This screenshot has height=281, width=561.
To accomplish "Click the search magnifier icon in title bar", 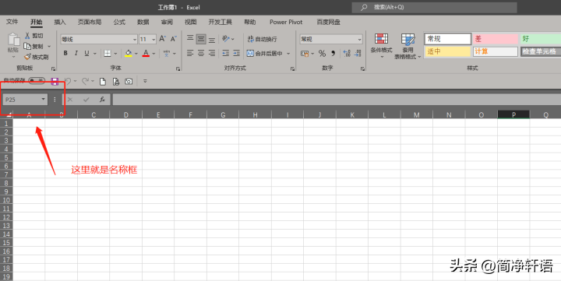I will [364, 7].
